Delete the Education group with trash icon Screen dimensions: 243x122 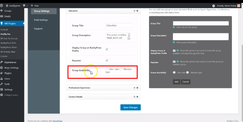(134, 11)
